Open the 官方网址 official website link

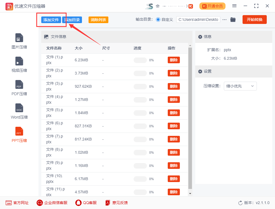coord(17,203)
